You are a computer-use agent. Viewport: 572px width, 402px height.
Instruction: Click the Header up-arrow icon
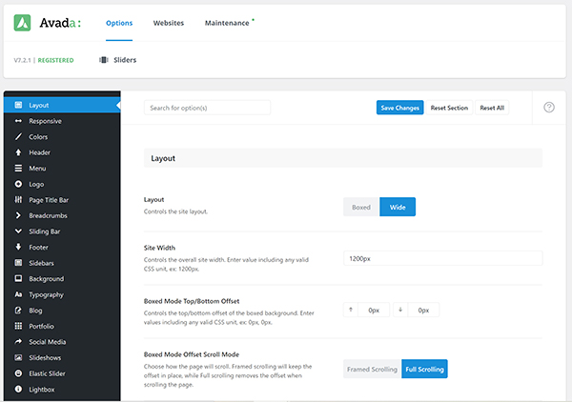pyautogui.click(x=18, y=152)
